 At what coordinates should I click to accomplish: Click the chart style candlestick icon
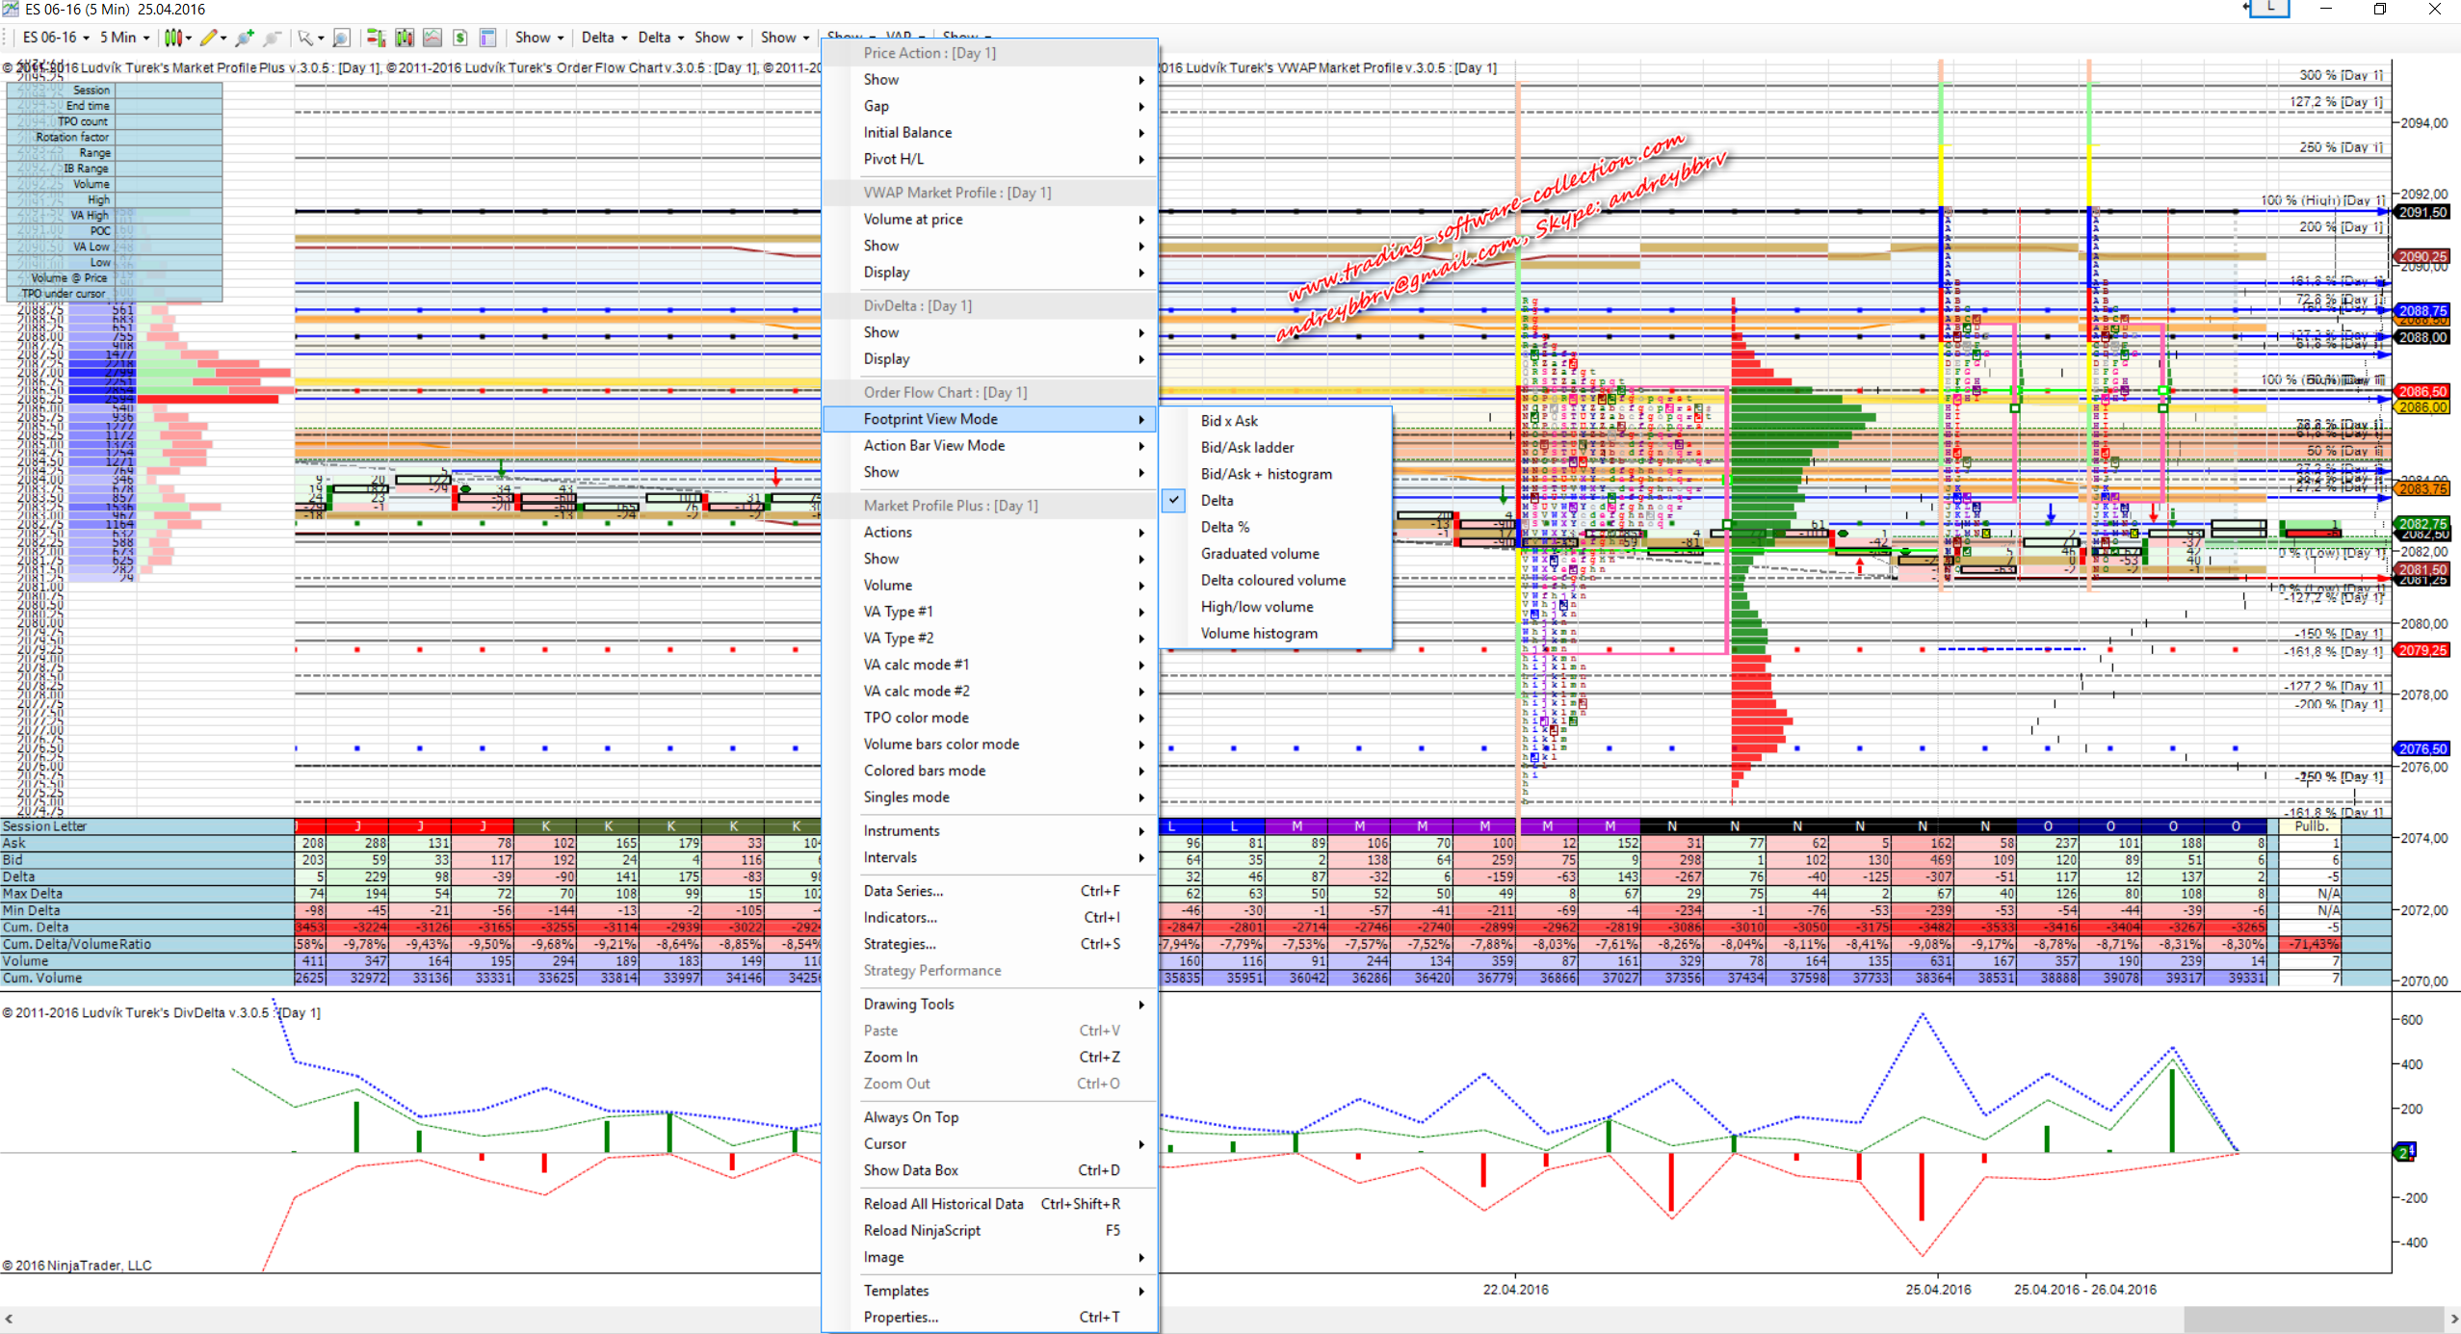[172, 38]
